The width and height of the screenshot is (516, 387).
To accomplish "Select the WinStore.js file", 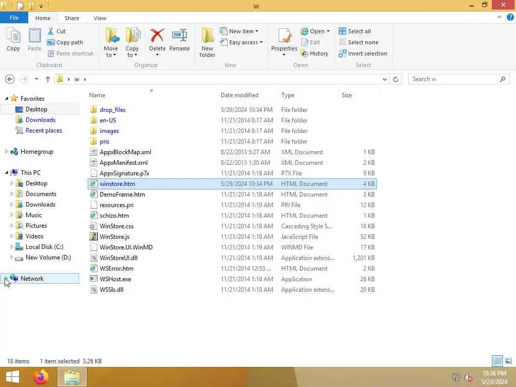I will (114, 237).
